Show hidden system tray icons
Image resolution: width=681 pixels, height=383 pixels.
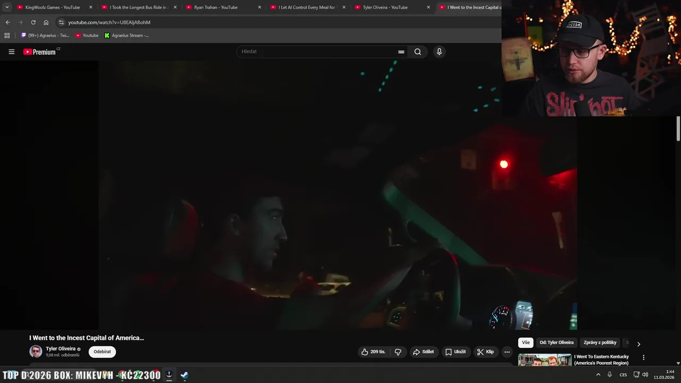click(598, 374)
